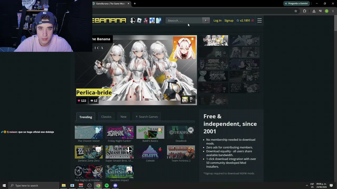The image size is (337, 189).
Task: Click the Log In link
Action: tap(217, 20)
